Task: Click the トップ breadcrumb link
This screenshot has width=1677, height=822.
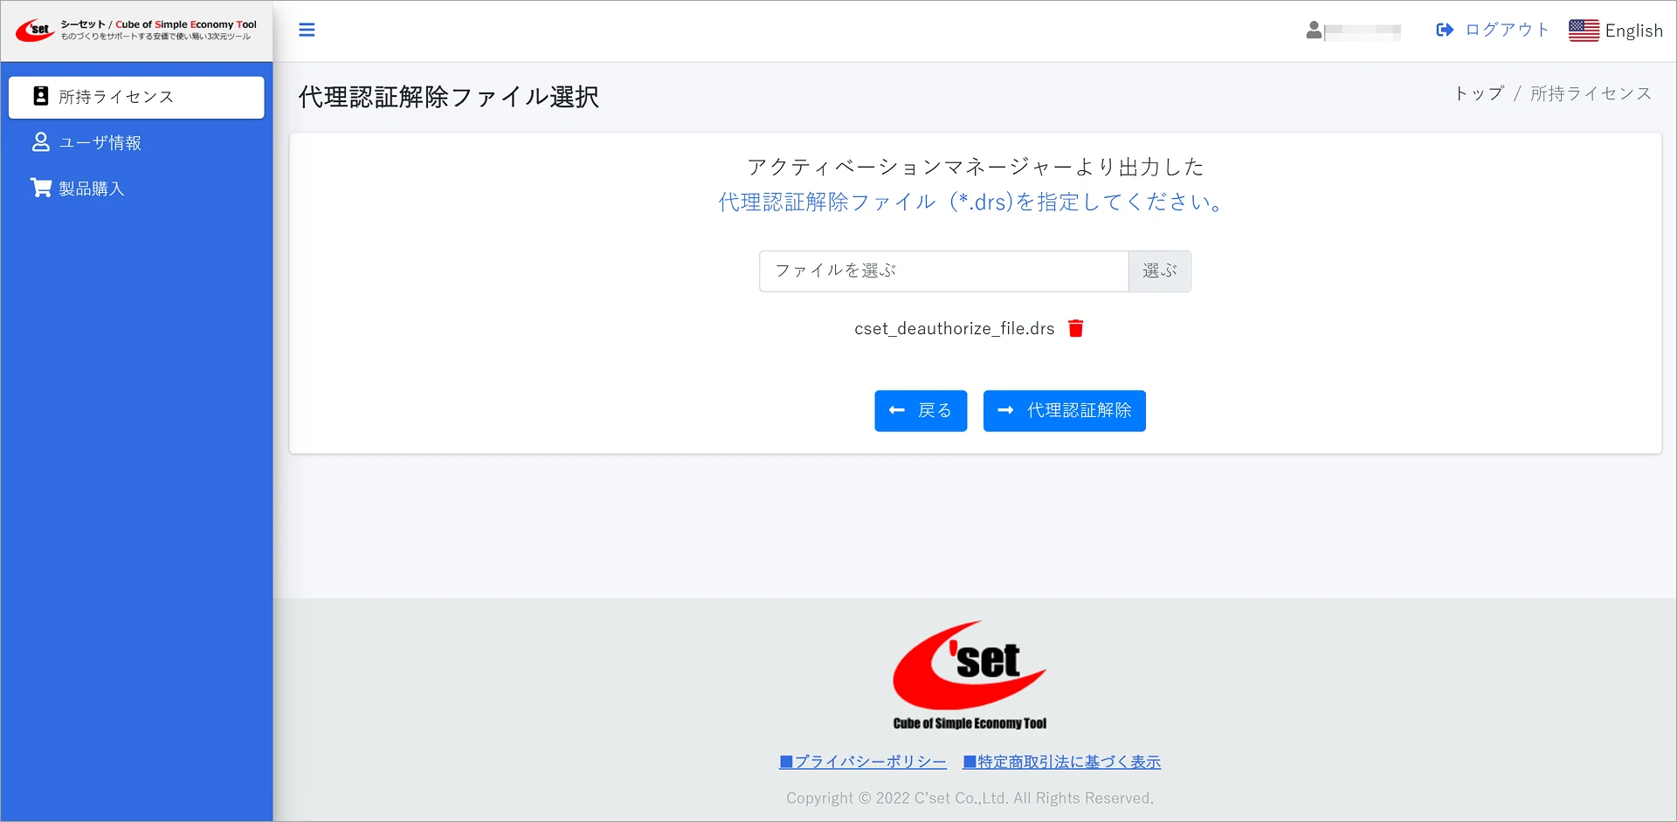Action: pos(1479,93)
